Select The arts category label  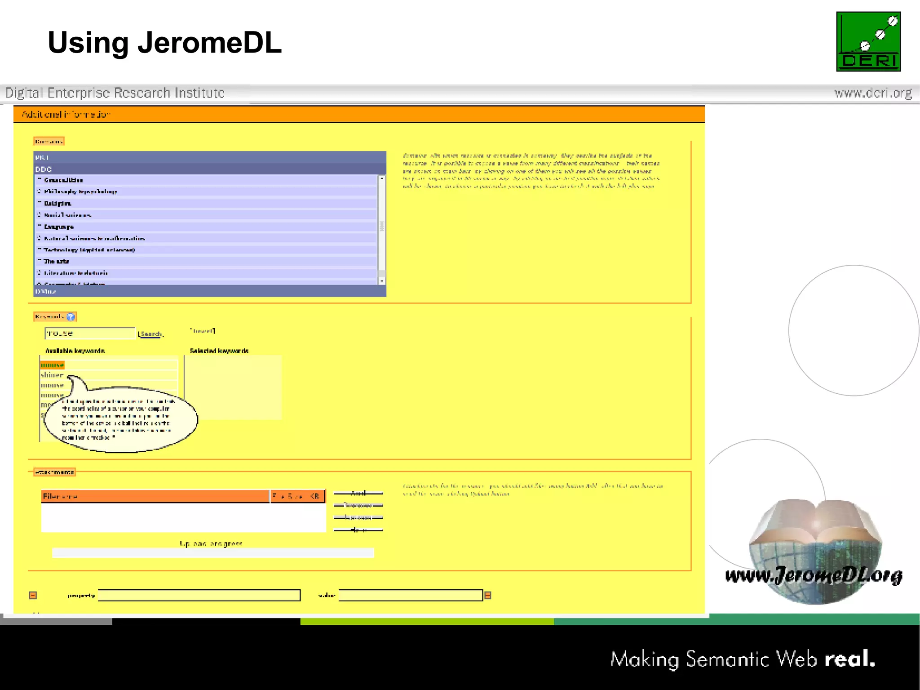point(57,261)
